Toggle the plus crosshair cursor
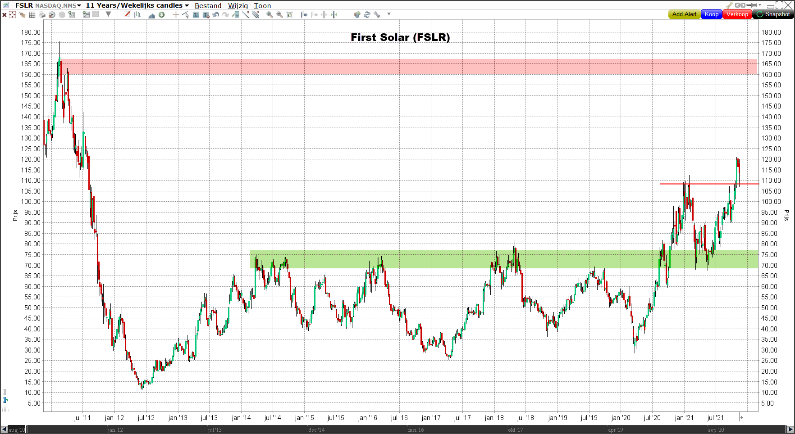 (x=176, y=14)
